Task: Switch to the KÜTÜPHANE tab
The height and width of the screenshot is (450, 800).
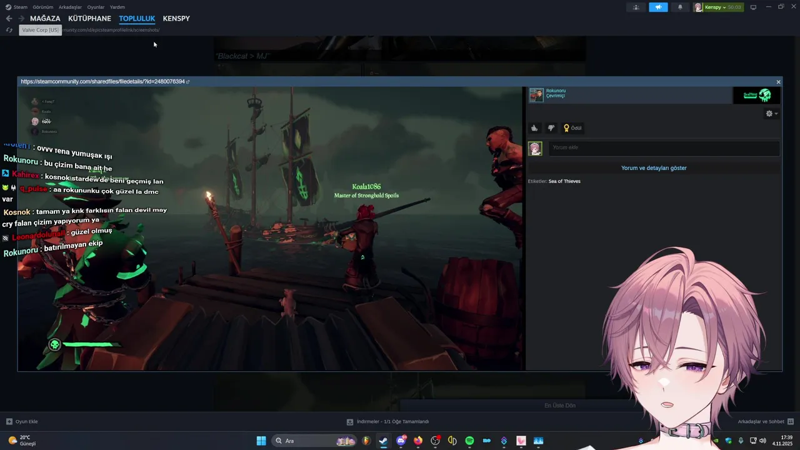Action: click(x=89, y=18)
